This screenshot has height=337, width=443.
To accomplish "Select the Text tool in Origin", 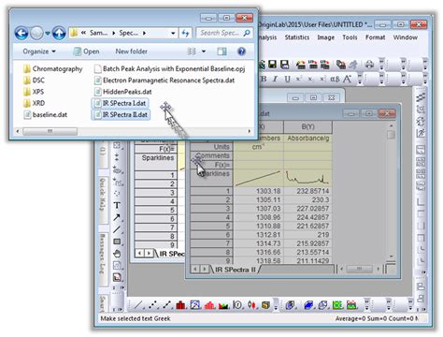I will 117,205.
